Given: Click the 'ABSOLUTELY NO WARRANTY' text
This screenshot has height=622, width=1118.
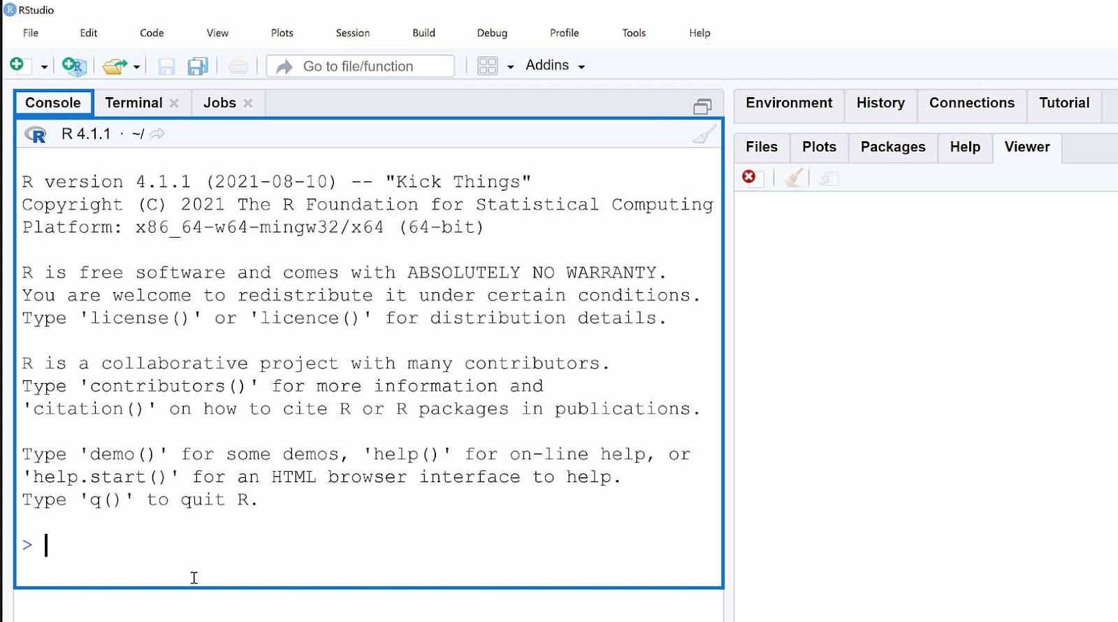Looking at the screenshot, I should pos(532,273).
